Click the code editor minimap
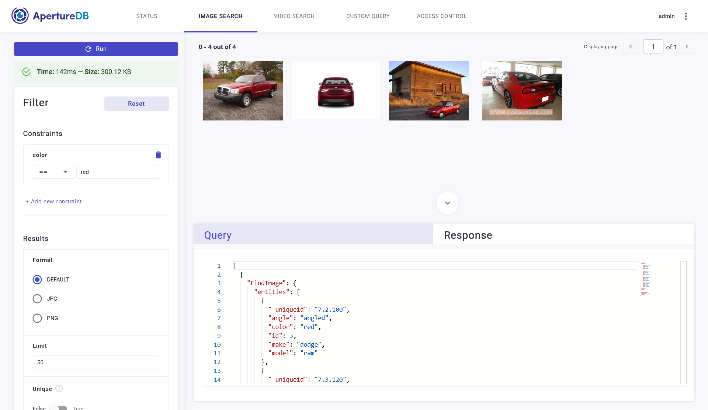Viewport: 708px width, 410px height. (x=645, y=279)
